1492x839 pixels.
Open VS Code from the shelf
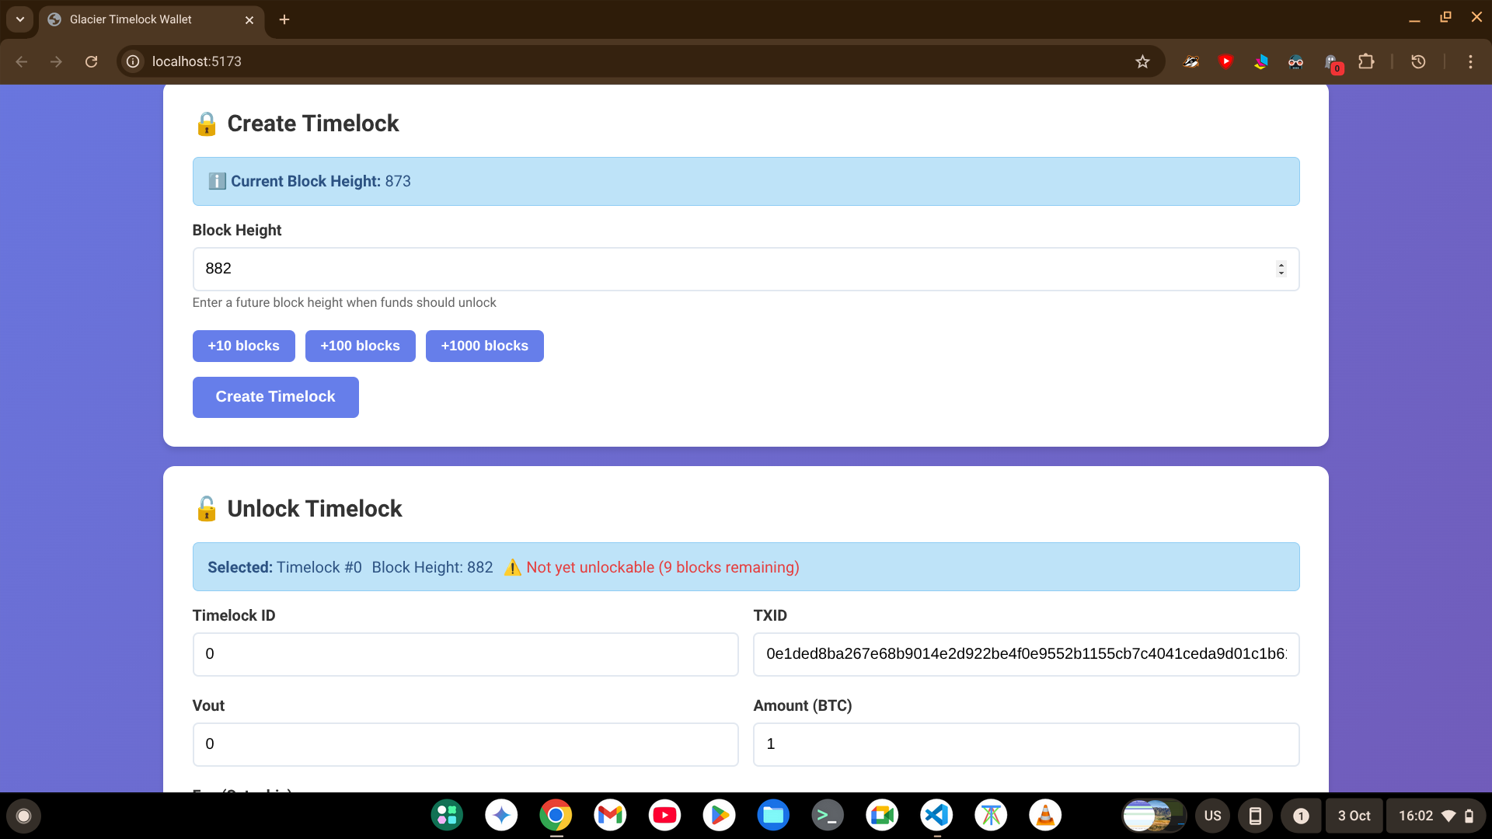click(936, 815)
